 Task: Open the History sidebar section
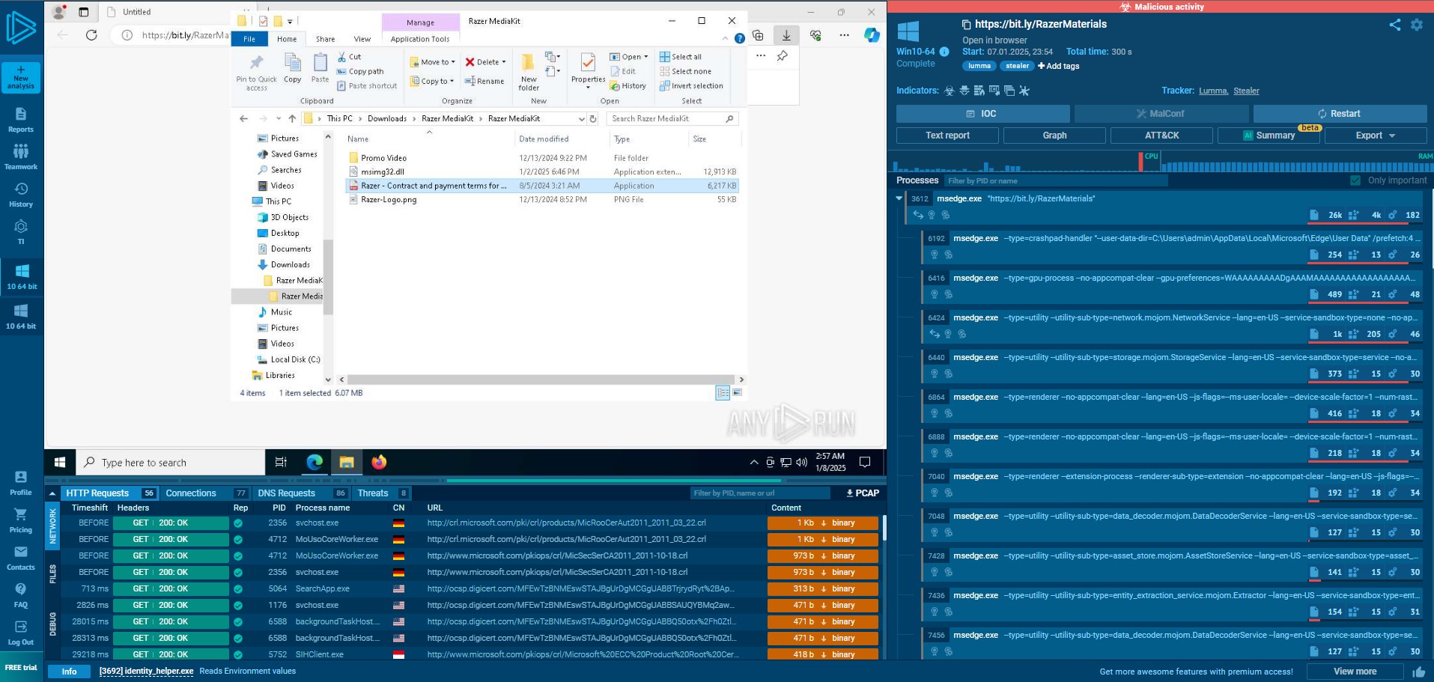21,195
